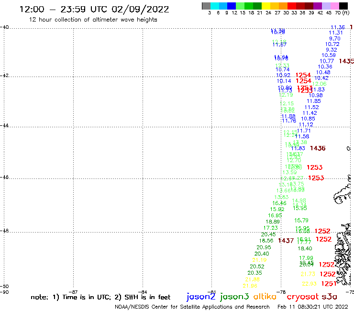Click the wave height value 9.32
The height and width of the screenshot is (311, 354).
click(x=331, y=50)
